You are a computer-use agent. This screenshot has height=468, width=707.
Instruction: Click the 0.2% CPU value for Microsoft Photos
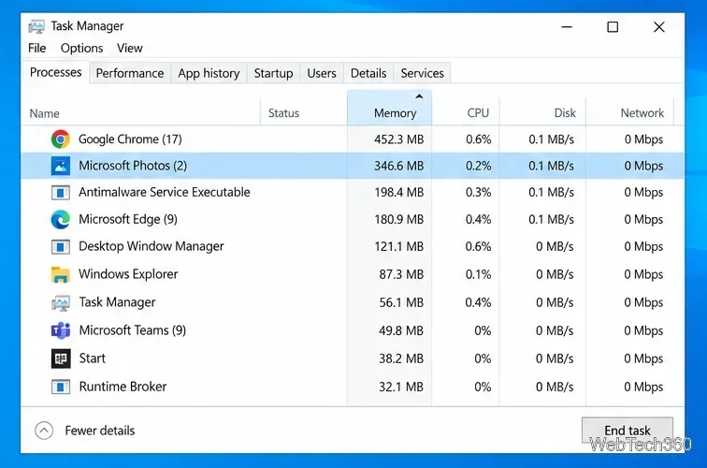click(x=479, y=166)
